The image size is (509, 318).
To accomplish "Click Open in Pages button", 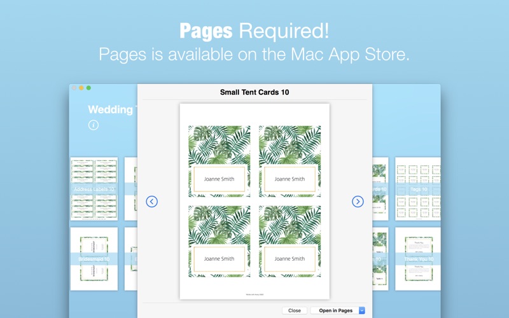I will [335, 310].
